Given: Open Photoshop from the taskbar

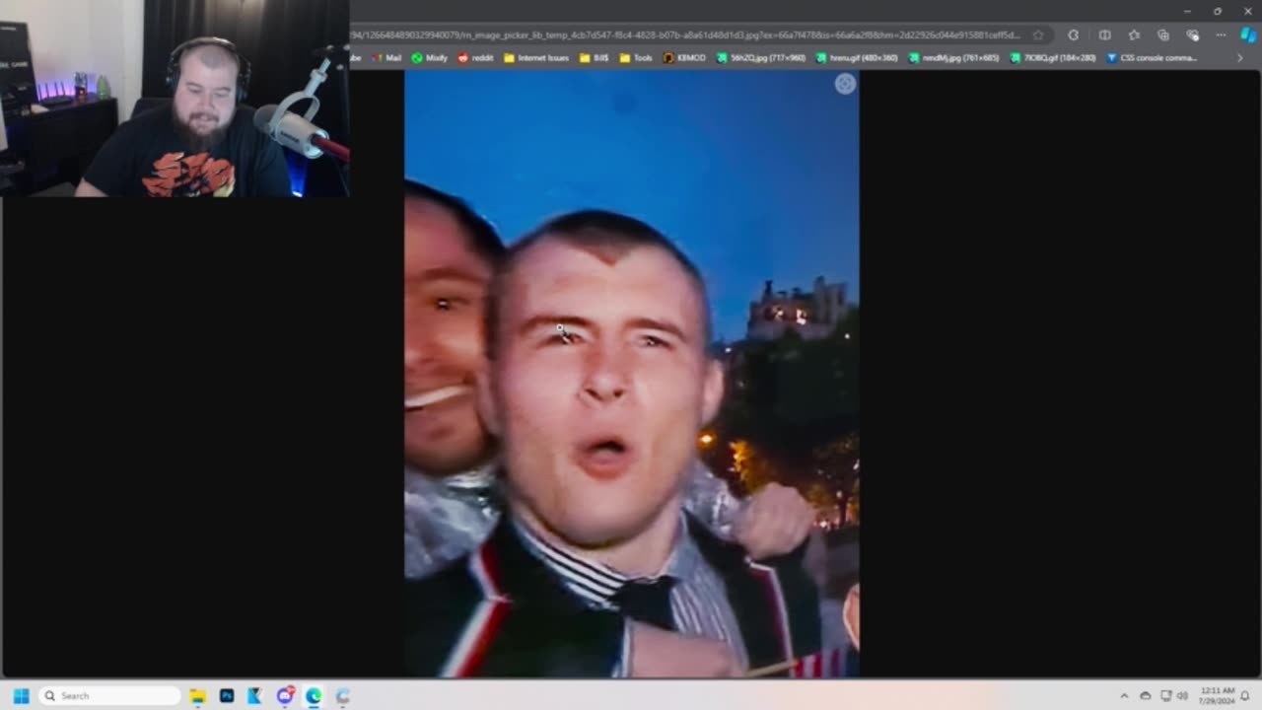Looking at the screenshot, I should (226, 695).
